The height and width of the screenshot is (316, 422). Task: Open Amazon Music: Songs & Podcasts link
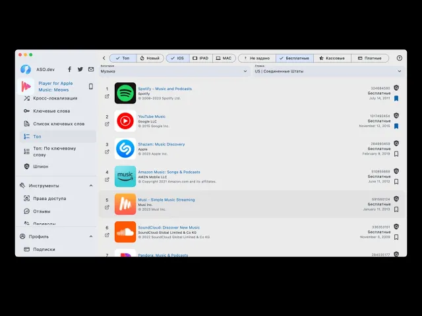(x=169, y=172)
